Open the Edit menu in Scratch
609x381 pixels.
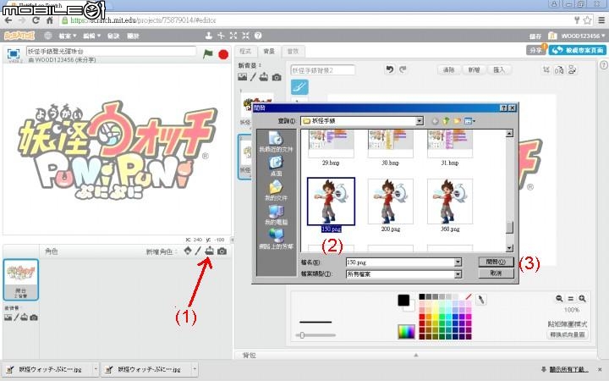pos(91,36)
